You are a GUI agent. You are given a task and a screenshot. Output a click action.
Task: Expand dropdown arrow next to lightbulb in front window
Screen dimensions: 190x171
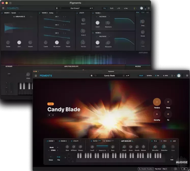[x=174, y=76]
